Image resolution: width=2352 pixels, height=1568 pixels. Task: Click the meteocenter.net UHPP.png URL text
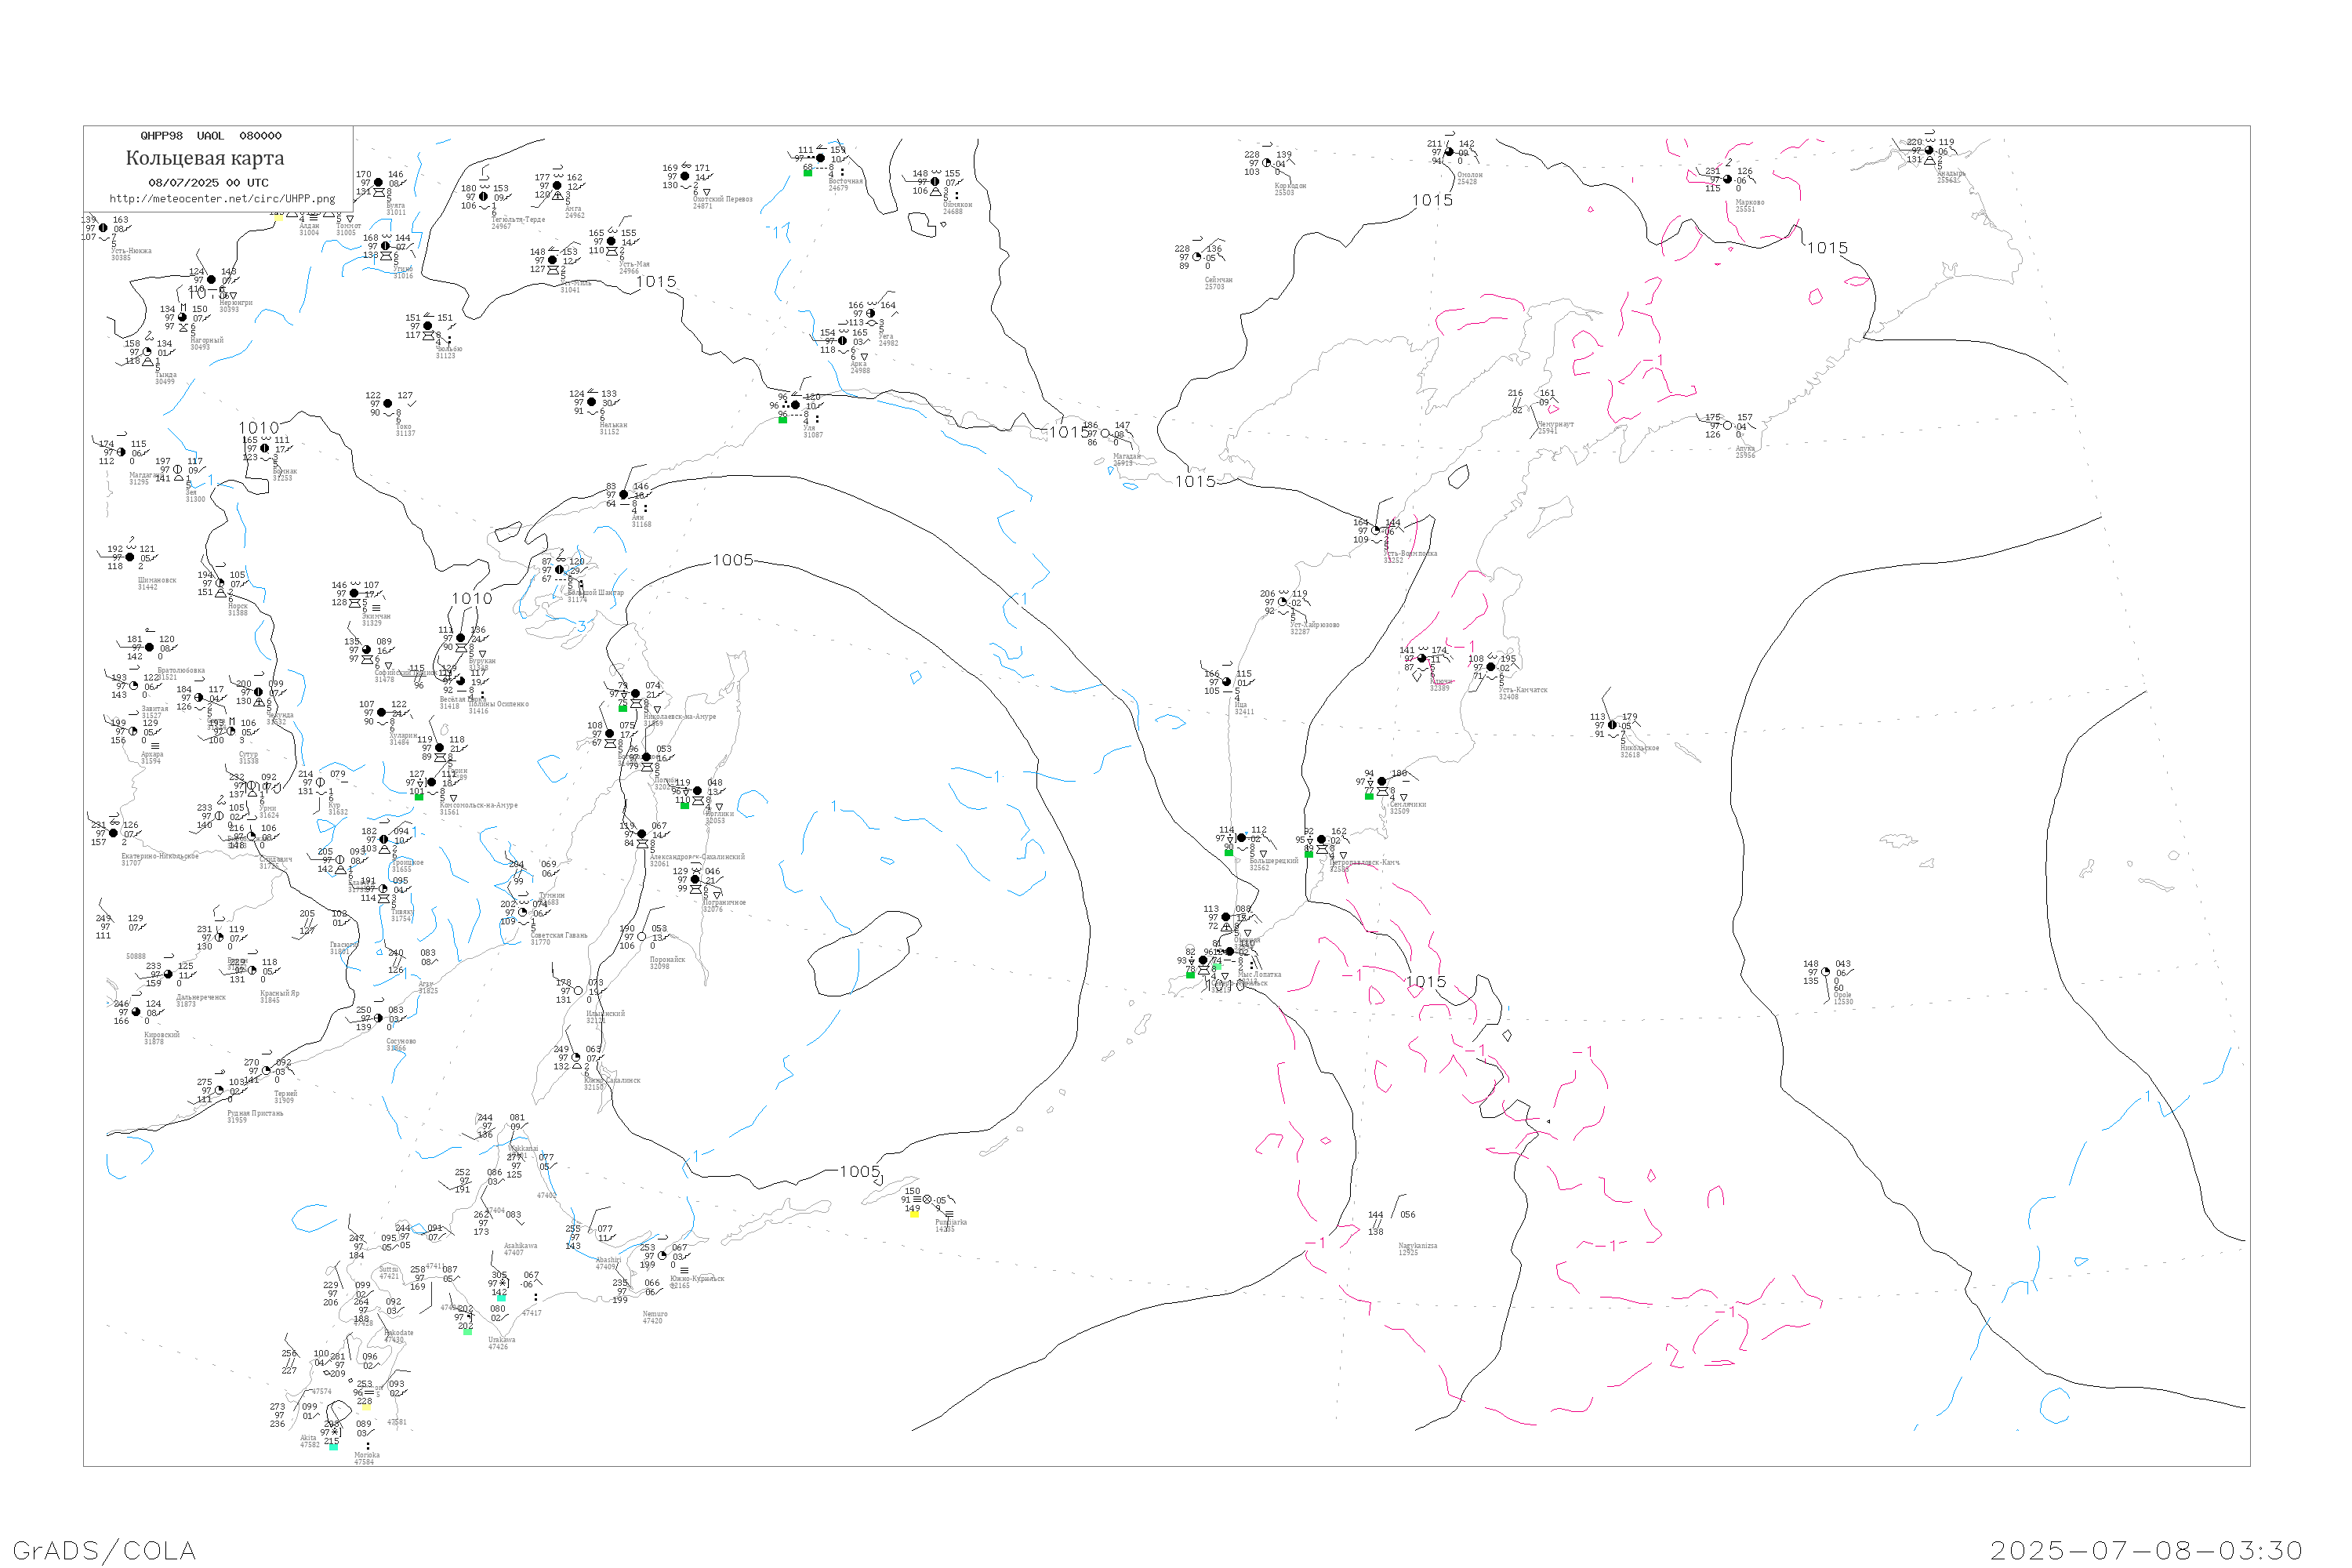point(222,199)
